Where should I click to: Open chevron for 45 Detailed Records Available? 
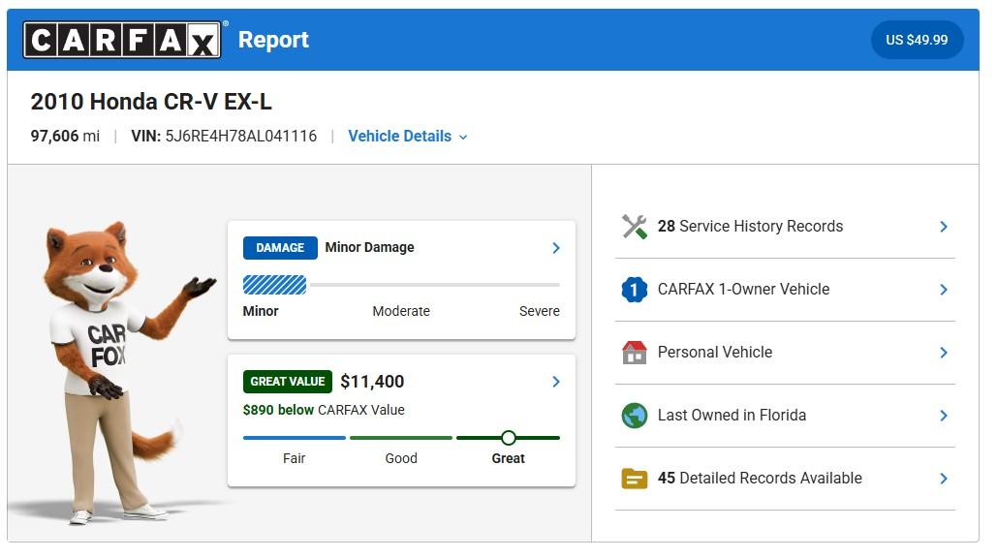click(x=944, y=479)
